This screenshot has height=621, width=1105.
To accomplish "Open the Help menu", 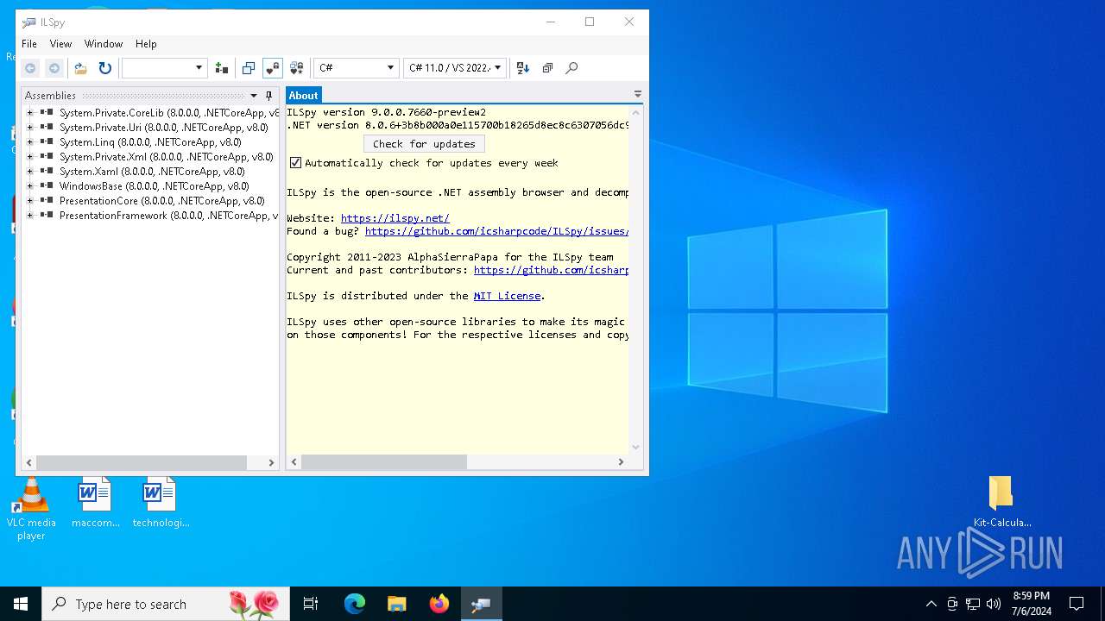I will click(146, 44).
